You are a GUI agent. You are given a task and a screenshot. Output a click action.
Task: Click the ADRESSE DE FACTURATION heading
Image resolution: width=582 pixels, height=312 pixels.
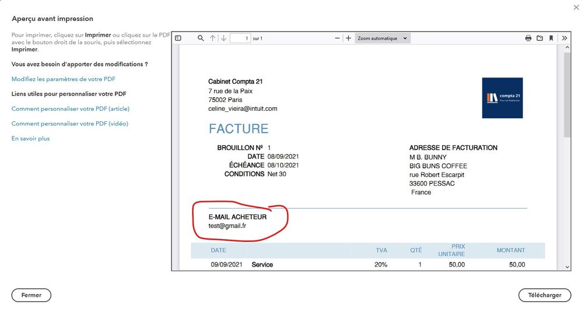click(x=453, y=148)
